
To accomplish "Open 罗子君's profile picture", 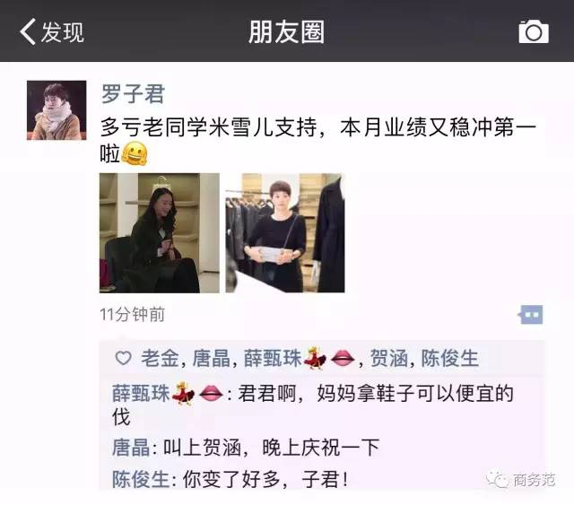I will tap(57, 110).
